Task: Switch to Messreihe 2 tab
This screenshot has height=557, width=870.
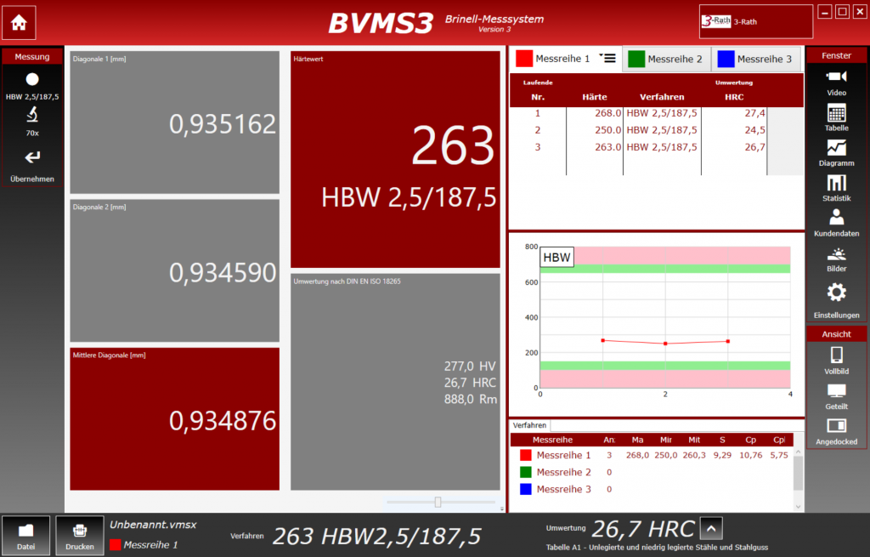Action: point(666,59)
